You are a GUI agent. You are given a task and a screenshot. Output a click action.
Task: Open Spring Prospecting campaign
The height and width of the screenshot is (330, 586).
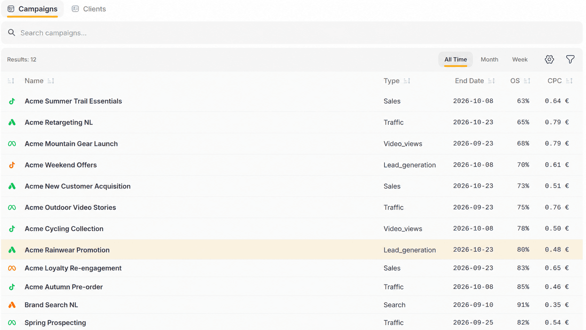click(55, 323)
